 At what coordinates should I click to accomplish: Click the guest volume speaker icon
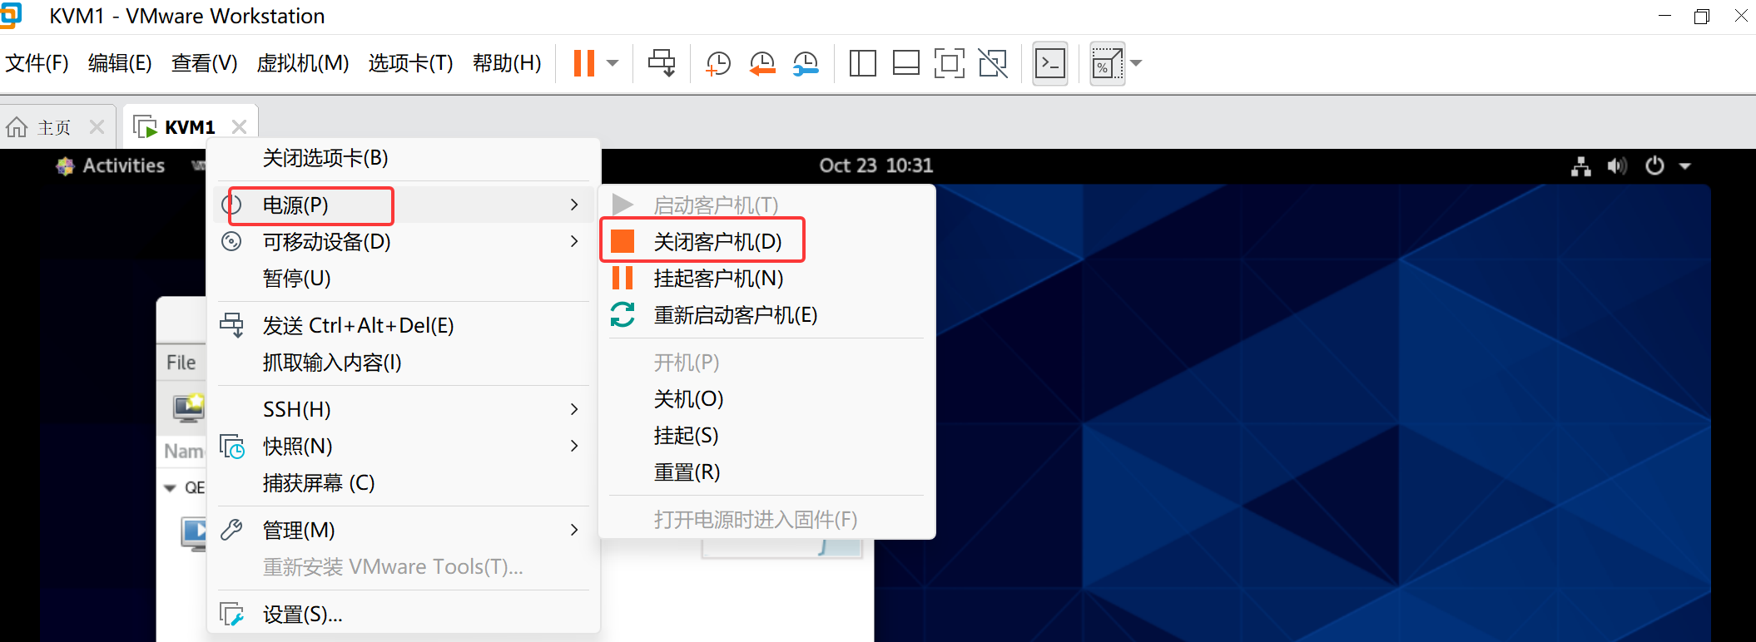1617,166
